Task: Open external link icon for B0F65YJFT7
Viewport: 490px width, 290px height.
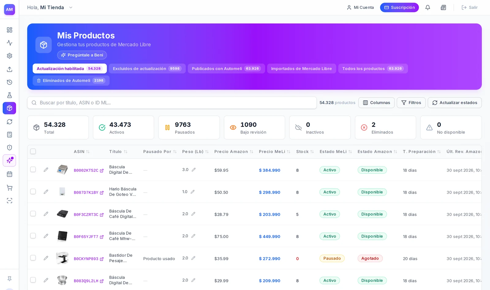Action: pos(102,237)
